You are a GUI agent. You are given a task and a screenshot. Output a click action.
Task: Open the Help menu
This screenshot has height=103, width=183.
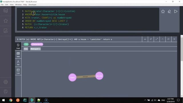[x=25, y=5]
